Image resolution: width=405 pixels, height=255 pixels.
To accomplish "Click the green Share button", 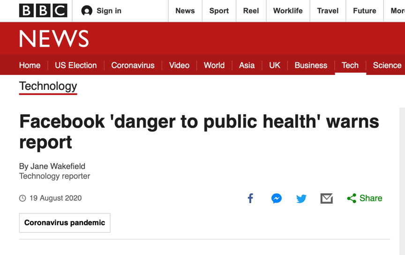I will coord(365,198).
